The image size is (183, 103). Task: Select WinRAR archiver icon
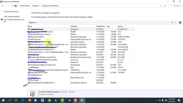(29, 75)
